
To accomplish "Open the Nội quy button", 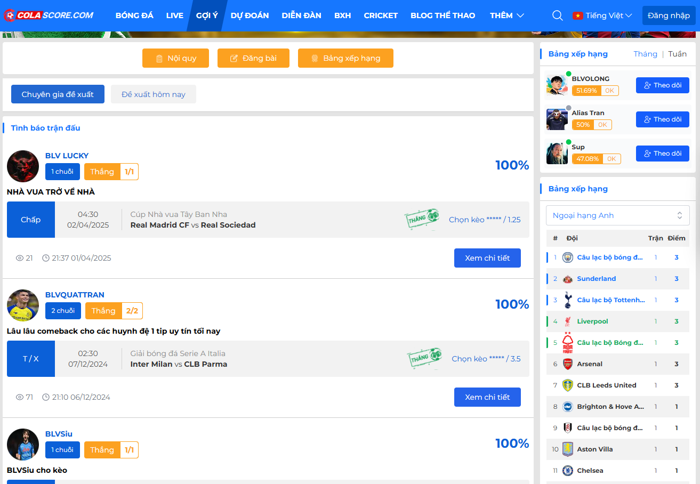I will point(175,58).
